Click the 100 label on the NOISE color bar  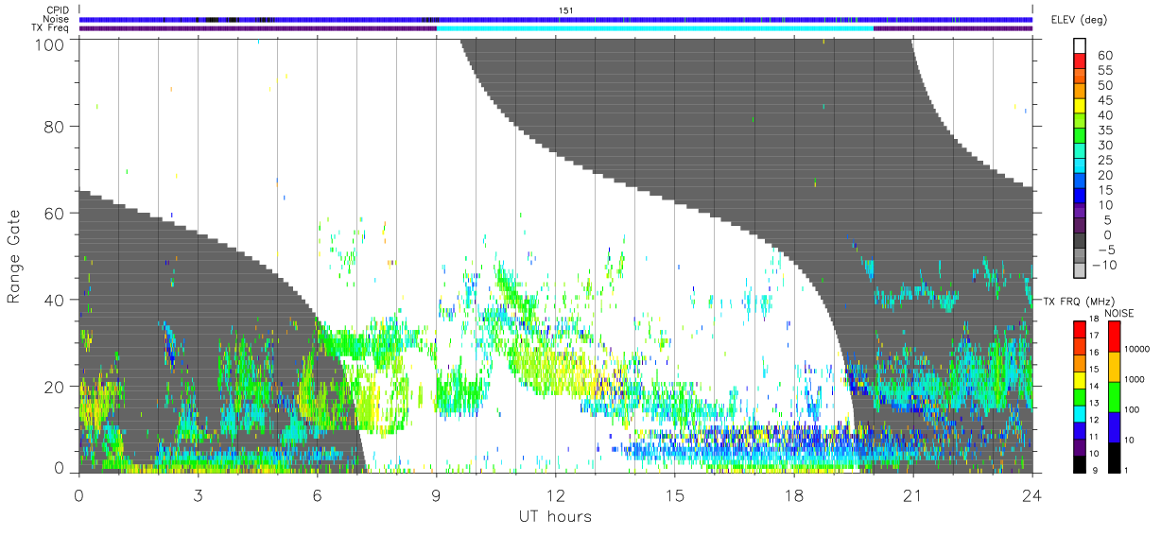tap(1131, 410)
